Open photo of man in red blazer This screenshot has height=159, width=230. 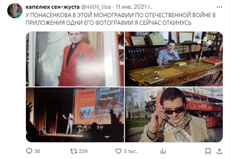click(x=75, y=59)
